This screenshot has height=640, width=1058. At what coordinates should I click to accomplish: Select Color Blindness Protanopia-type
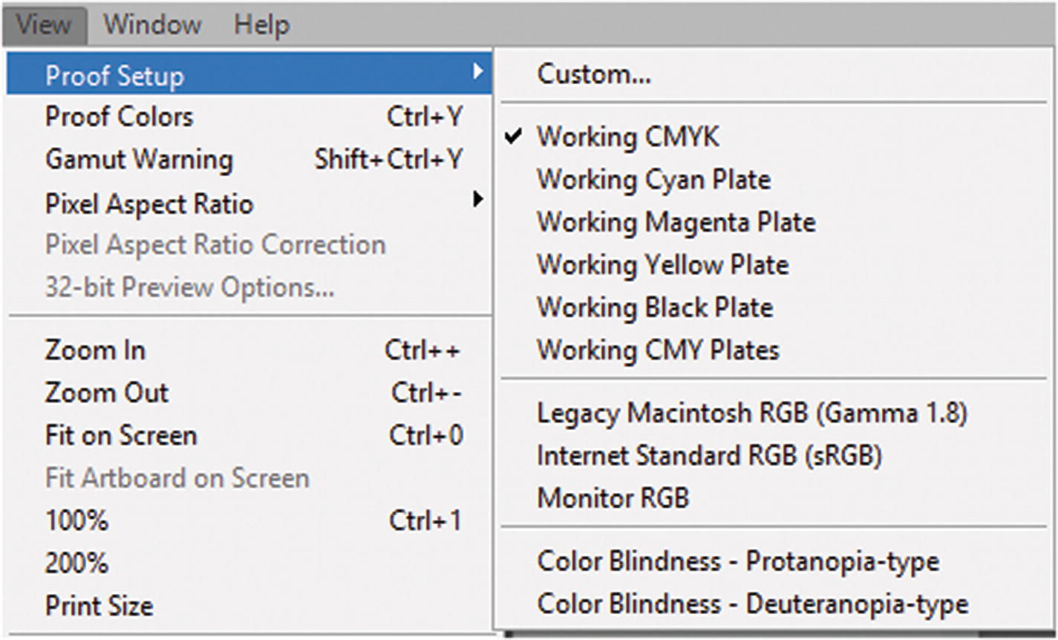738,561
